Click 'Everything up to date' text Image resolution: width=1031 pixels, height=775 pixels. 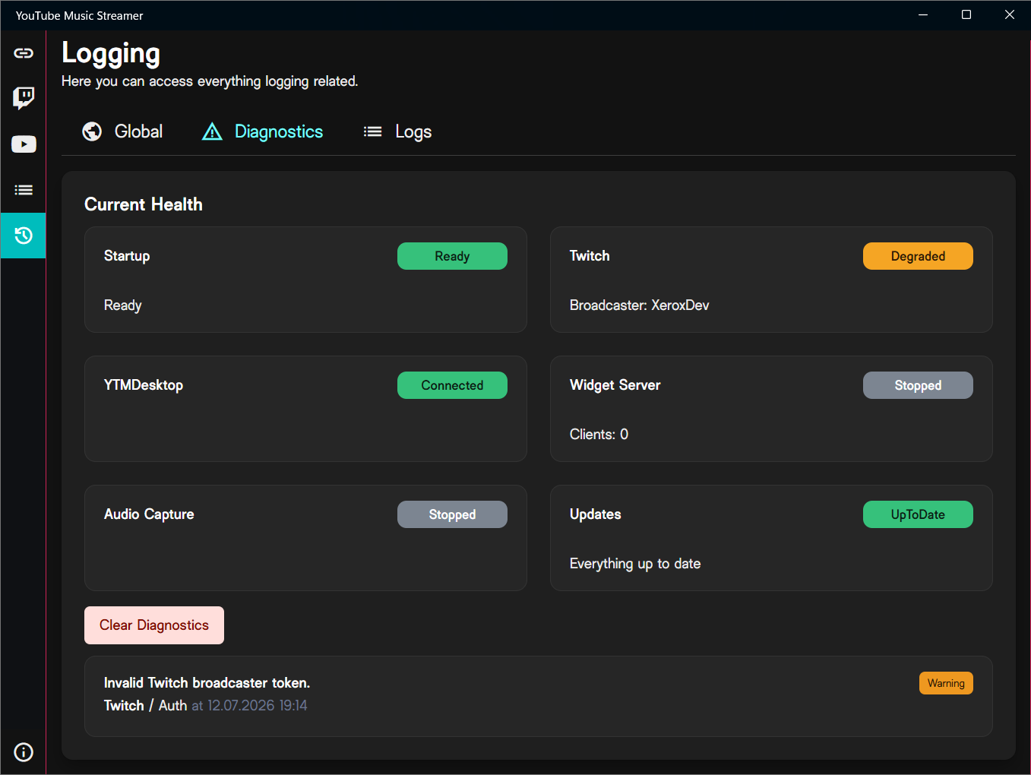[x=635, y=563]
